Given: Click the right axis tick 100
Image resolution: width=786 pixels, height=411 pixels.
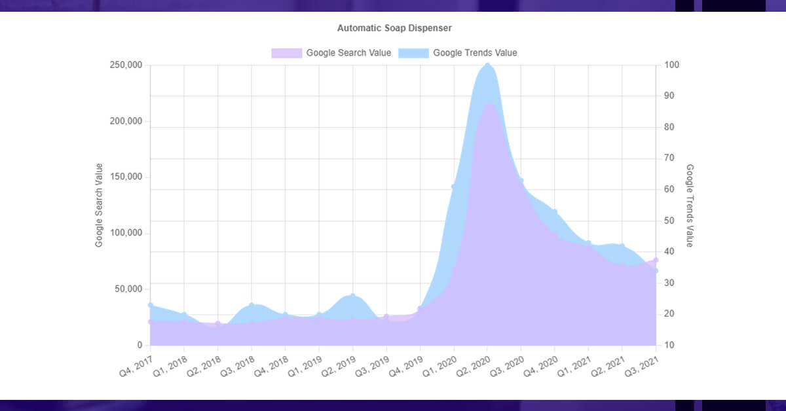Looking at the screenshot, I should coord(671,65).
